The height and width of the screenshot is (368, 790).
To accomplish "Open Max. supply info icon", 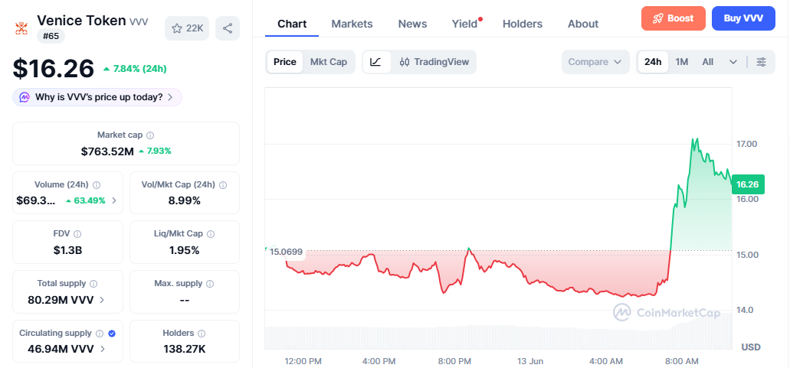I will (x=210, y=284).
